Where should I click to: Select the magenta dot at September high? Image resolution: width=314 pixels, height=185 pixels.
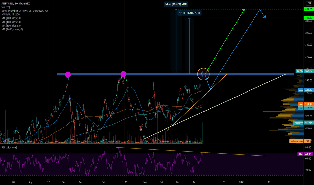pos(68,75)
